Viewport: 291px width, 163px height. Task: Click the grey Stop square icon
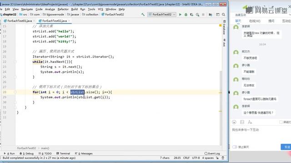tap(203, 14)
